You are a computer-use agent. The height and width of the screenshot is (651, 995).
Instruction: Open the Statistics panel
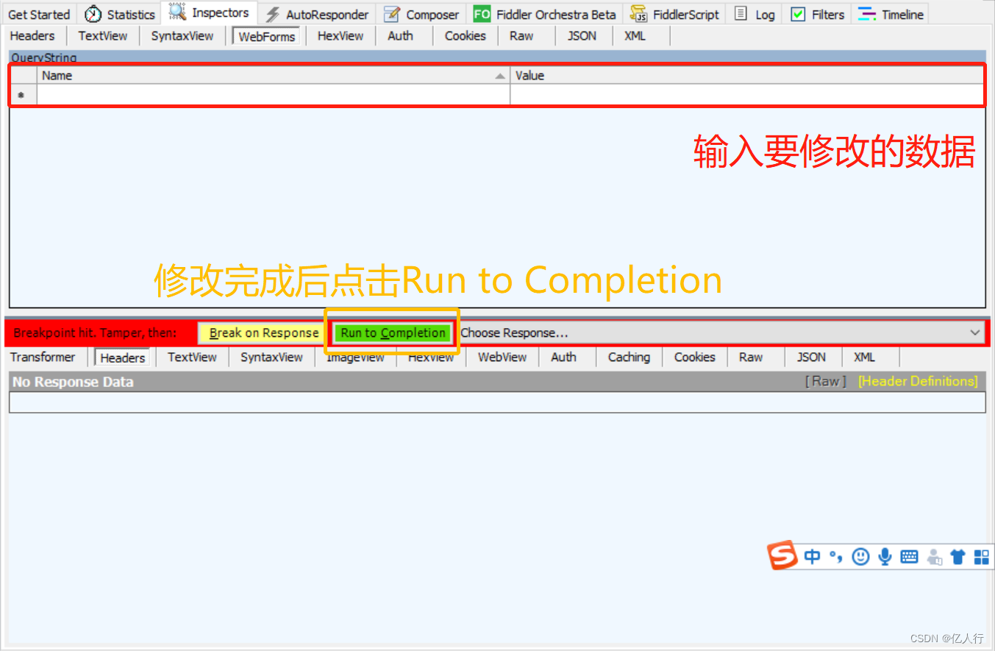coord(119,13)
